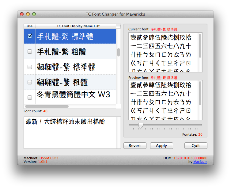Uncheck the 手札體-繁 標準體 font checkbox
Image resolution: width=231 pixels, height=189 pixels.
(x=30, y=36)
